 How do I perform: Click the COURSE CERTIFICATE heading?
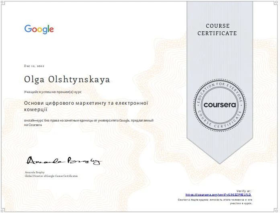tap(217, 30)
